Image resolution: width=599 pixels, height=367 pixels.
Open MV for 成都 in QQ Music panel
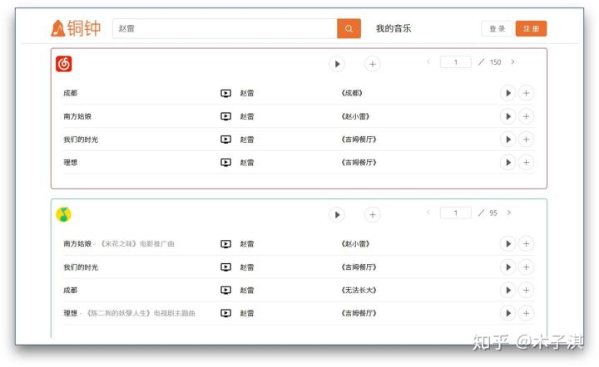pyautogui.click(x=225, y=290)
